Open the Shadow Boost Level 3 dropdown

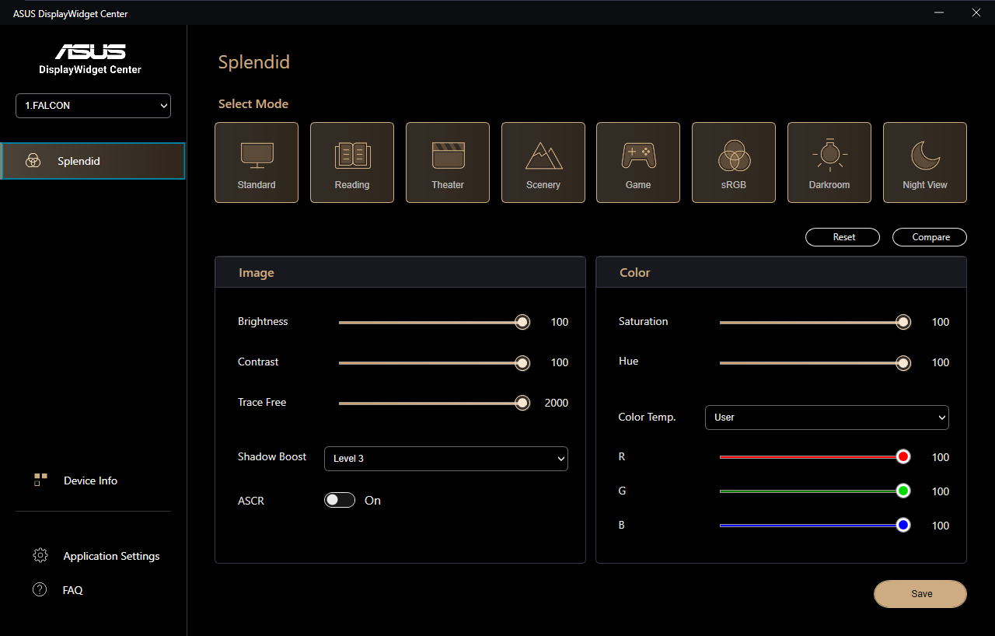pyautogui.click(x=446, y=459)
